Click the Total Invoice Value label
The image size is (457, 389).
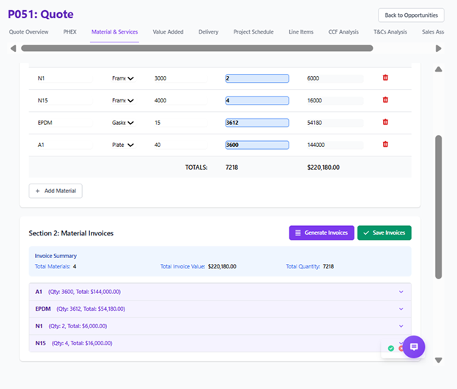183,266
